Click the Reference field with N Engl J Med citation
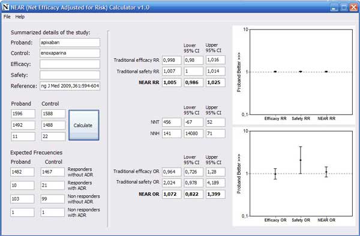The height and width of the screenshot is (236, 360). [70, 86]
